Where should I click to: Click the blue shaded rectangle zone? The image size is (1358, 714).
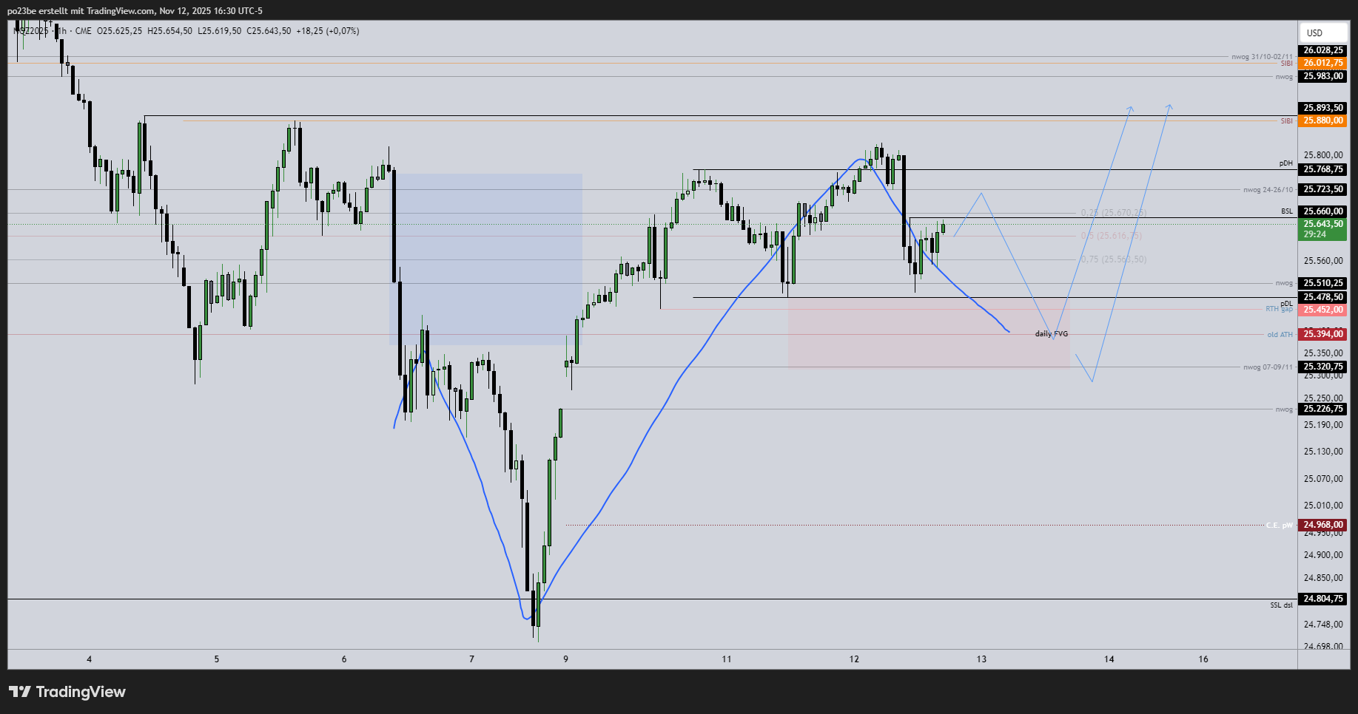pyautogui.click(x=485, y=259)
